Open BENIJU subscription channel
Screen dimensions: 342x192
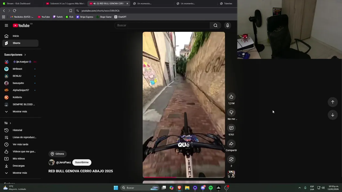pos(20,76)
